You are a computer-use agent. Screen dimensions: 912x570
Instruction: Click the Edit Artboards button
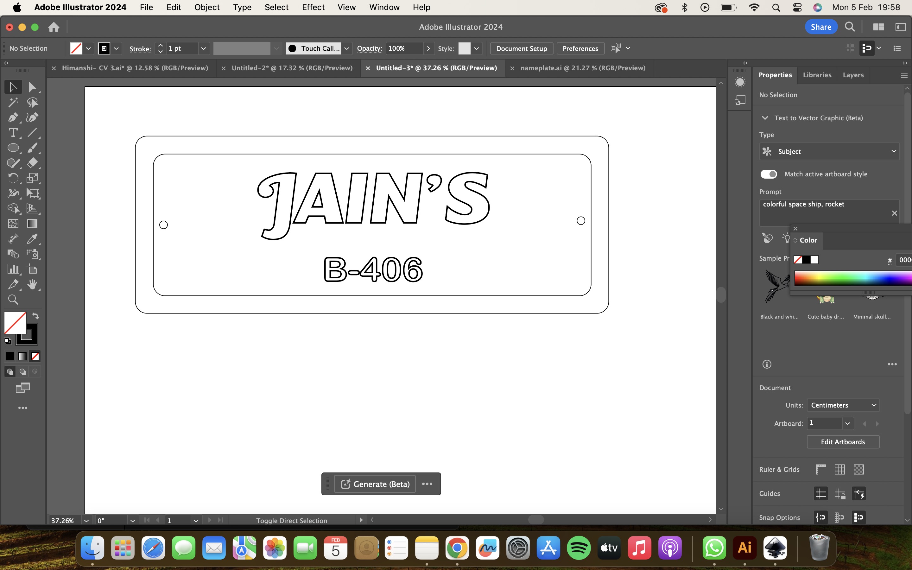tap(843, 442)
